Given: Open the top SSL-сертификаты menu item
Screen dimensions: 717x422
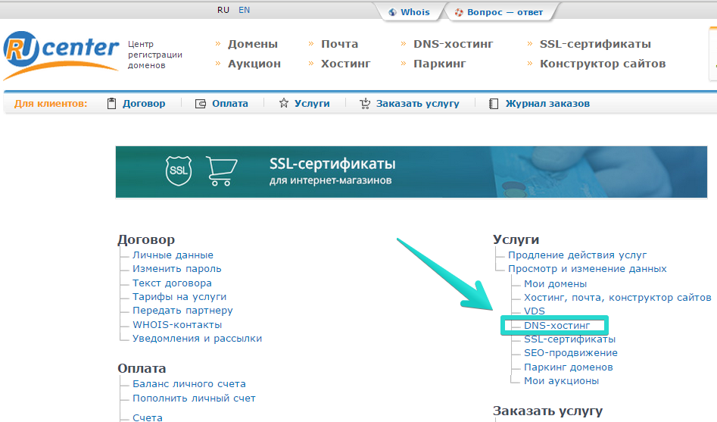Looking at the screenshot, I should [595, 44].
